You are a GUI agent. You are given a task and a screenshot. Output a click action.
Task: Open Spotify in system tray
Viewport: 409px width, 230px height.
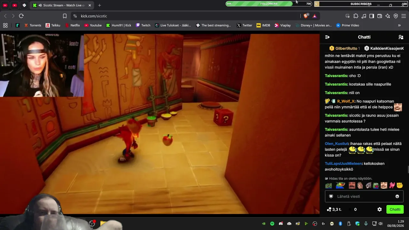pyautogui.click(x=272, y=224)
